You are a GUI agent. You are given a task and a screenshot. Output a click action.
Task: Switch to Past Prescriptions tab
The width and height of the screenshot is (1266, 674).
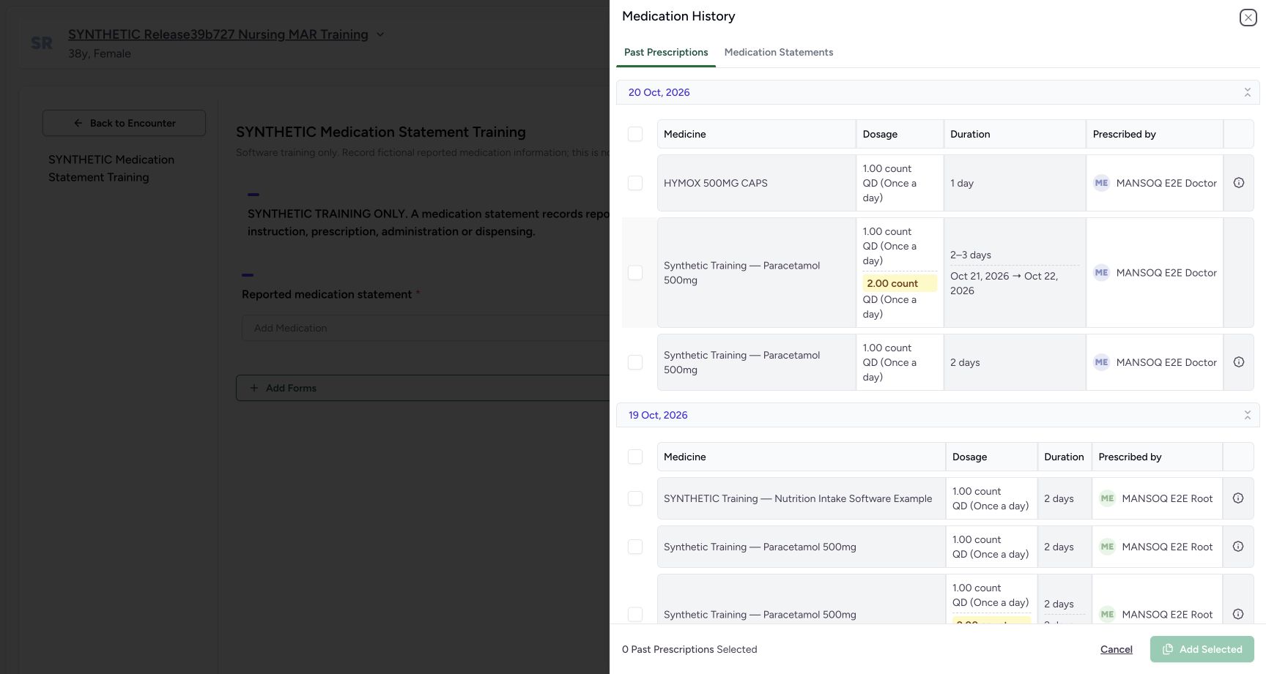tap(666, 52)
